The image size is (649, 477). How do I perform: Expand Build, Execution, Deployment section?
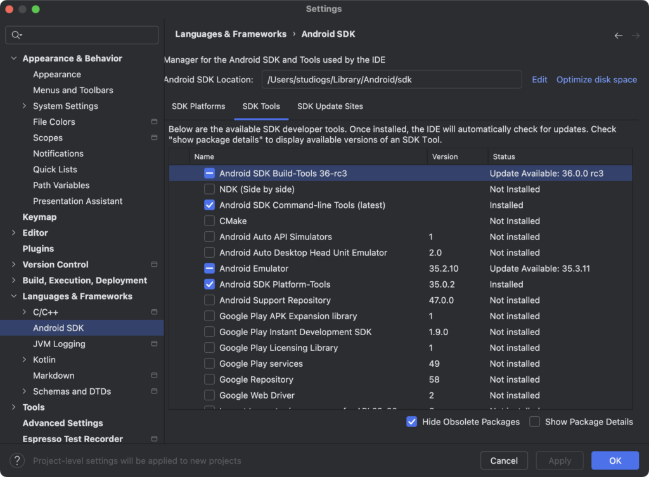click(14, 281)
